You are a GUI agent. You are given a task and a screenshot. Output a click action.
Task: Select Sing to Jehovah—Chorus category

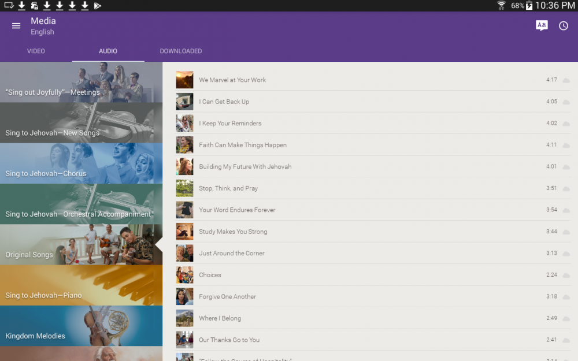(81, 163)
